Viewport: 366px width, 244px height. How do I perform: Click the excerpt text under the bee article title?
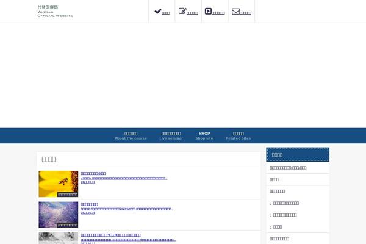point(124,178)
